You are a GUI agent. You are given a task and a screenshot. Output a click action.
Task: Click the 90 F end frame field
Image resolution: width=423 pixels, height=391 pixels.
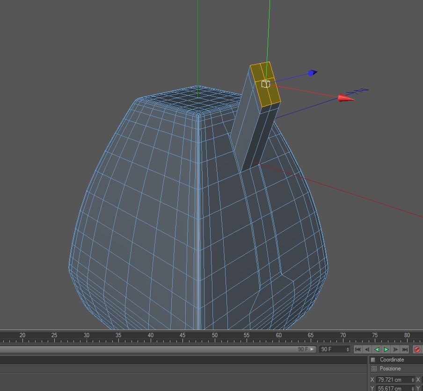click(x=334, y=349)
